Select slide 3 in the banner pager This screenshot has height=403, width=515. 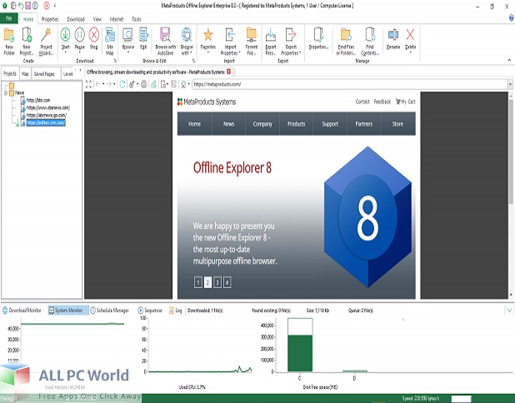(x=217, y=282)
